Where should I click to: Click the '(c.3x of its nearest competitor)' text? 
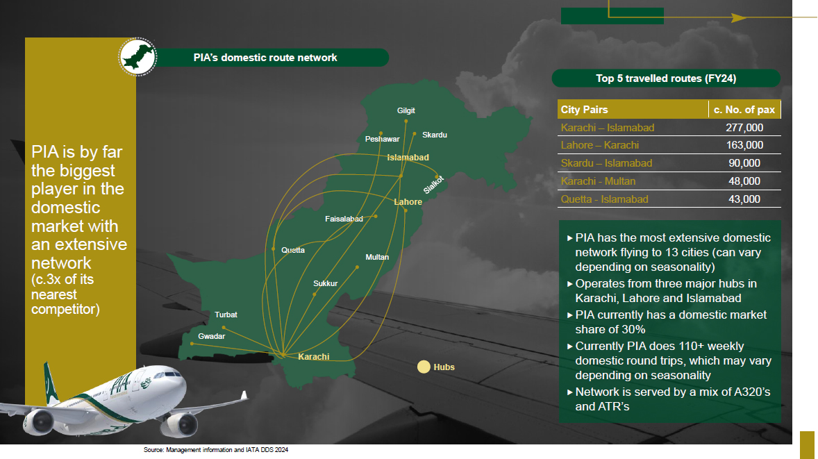coord(65,294)
